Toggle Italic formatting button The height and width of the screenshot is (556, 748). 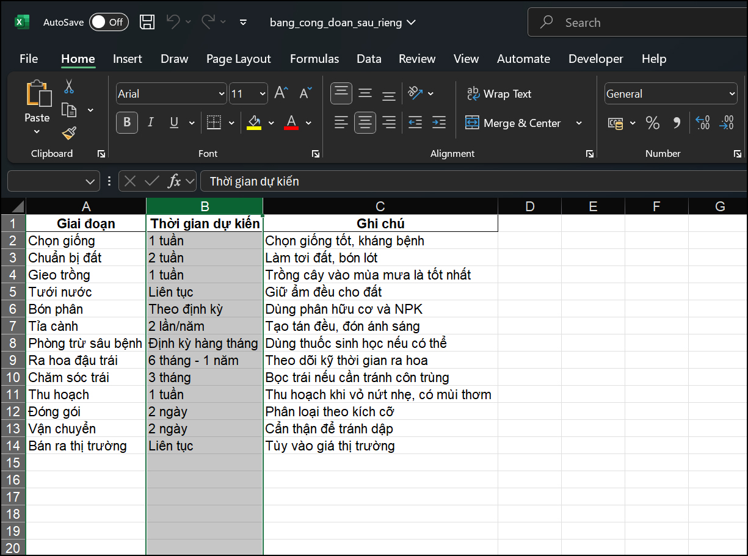tap(150, 123)
